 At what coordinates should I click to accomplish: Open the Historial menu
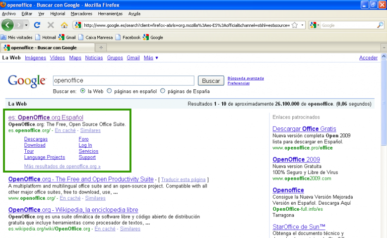[x=58, y=14]
